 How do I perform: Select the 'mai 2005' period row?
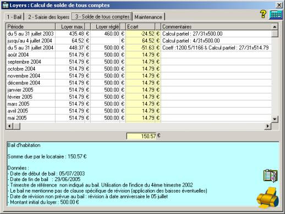139,118
